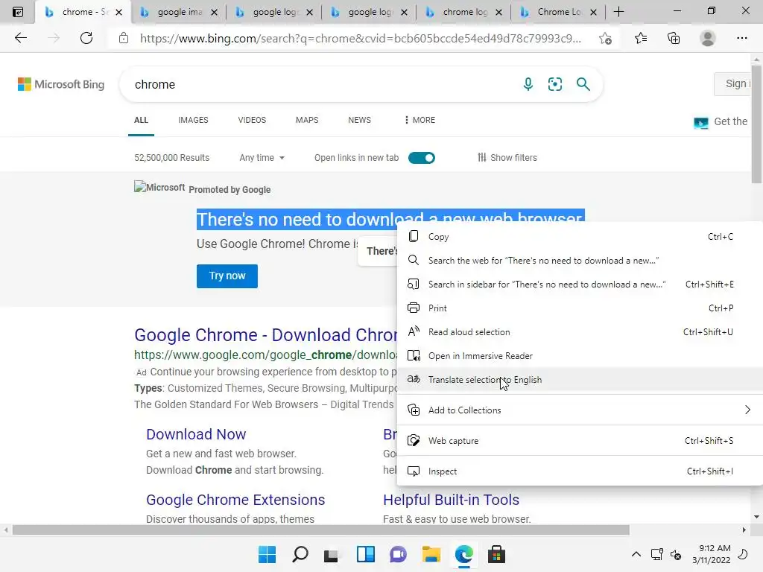Switch to MAPS search tab
Viewport: 763px width, 572px height.
pos(307,120)
